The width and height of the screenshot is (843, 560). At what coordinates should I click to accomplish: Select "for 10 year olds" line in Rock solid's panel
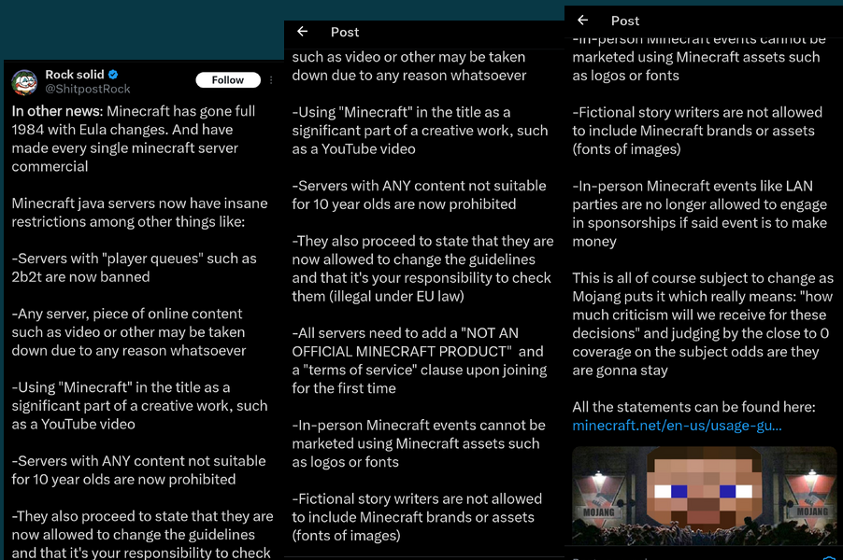(x=123, y=480)
